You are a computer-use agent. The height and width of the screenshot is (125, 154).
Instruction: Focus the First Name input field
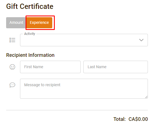point(50,67)
